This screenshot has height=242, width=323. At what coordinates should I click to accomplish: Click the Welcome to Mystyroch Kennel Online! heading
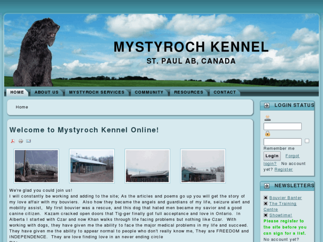point(84,130)
